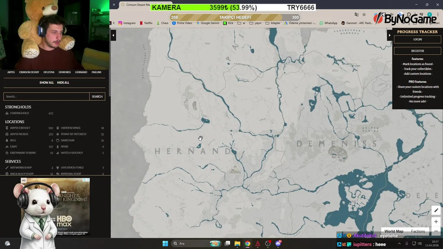Click the microphone icon in system tray
This screenshot has height=249, width=443.
point(407,243)
